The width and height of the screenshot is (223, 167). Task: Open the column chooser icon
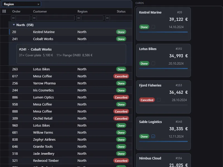pyautogui.click(x=4, y=11)
